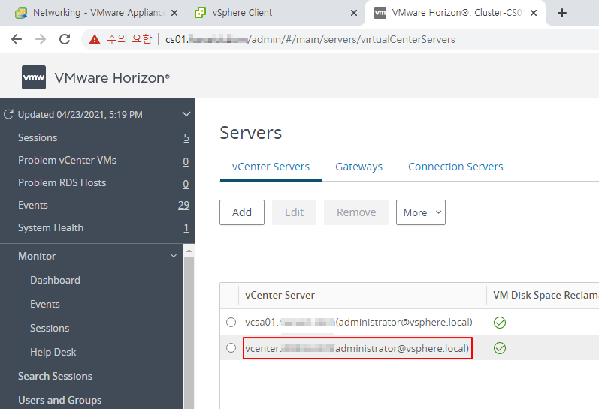Open Sessions under Monitor
This screenshot has height=409, width=599.
(x=50, y=328)
